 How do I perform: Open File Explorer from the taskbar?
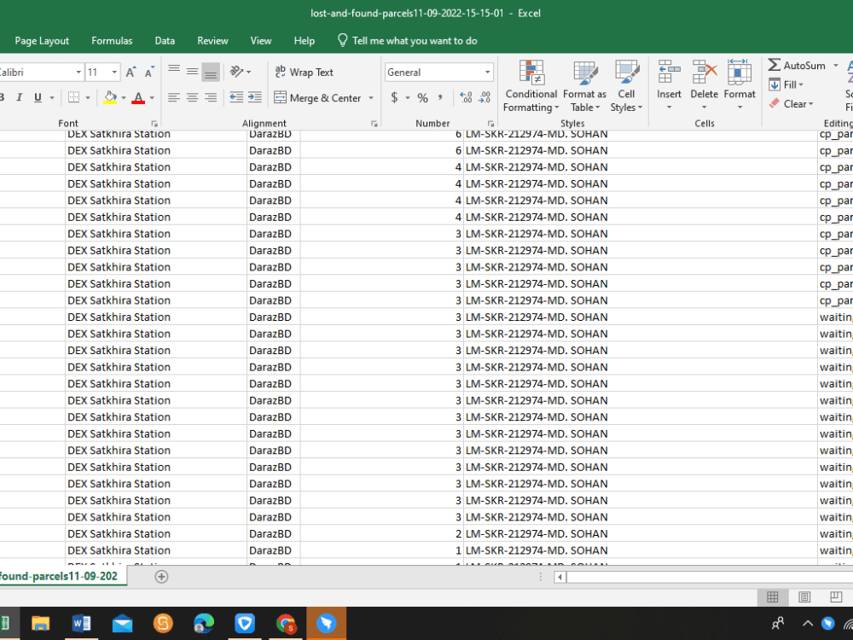(40, 624)
